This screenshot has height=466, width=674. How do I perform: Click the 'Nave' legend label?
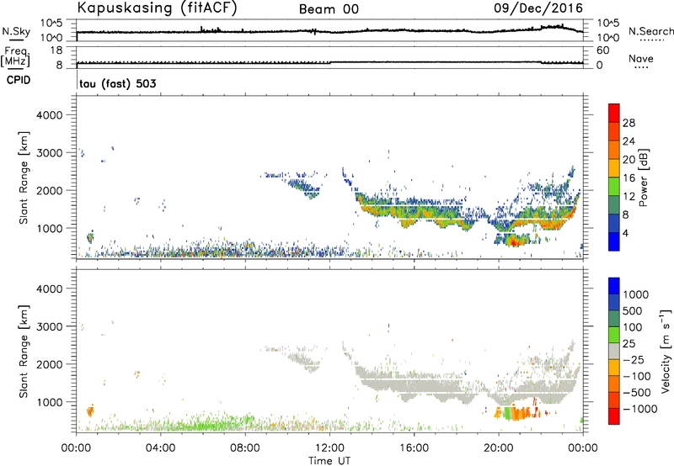click(x=641, y=59)
